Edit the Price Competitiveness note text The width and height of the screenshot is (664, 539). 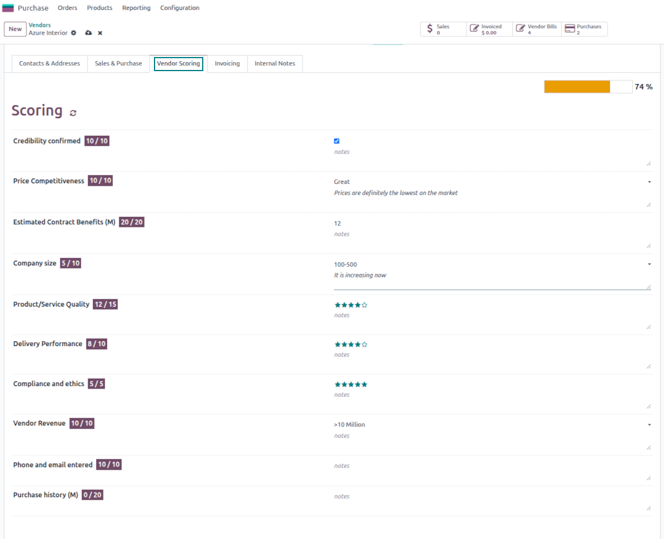[x=492, y=198]
